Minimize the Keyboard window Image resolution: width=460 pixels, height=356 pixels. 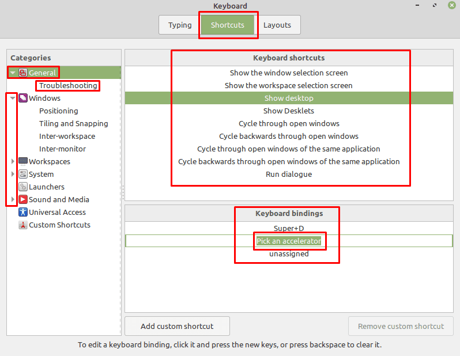(x=417, y=5)
